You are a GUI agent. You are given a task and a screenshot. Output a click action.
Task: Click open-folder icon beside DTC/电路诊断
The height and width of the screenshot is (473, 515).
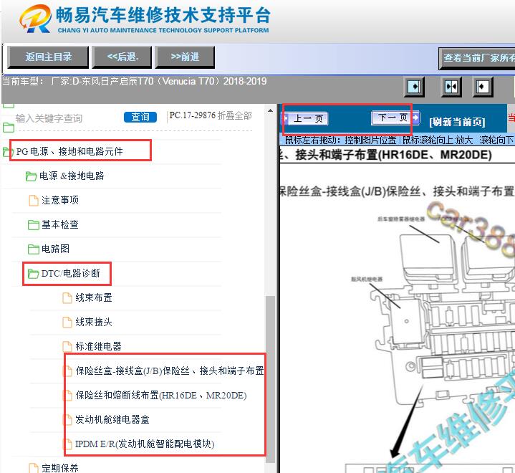pyautogui.click(x=33, y=274)
